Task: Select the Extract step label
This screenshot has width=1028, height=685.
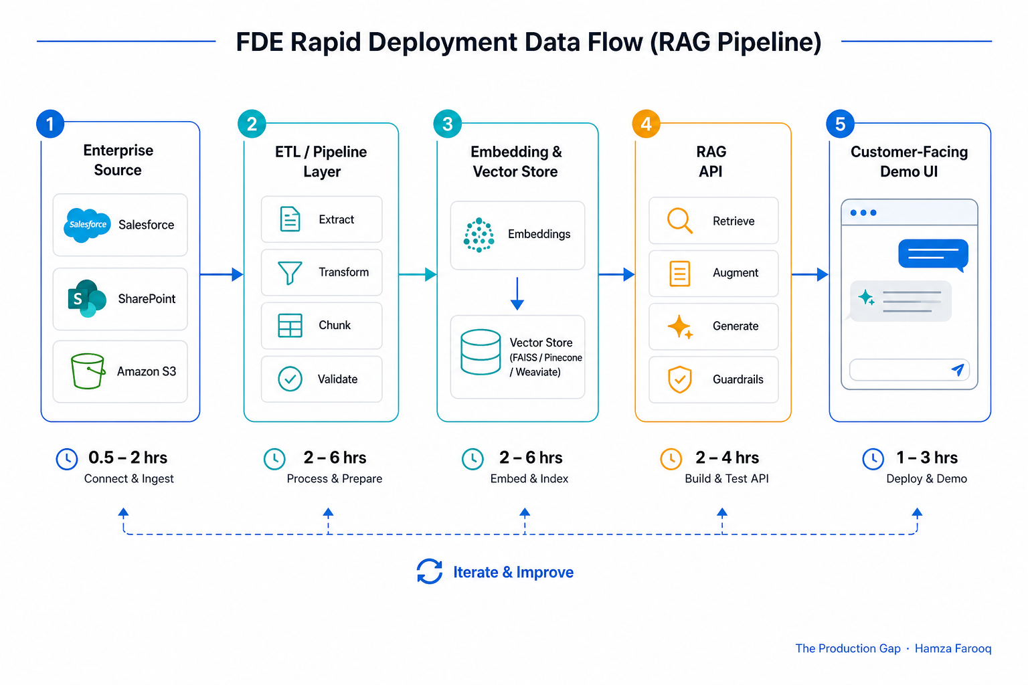Action: (x=337, y=219)
